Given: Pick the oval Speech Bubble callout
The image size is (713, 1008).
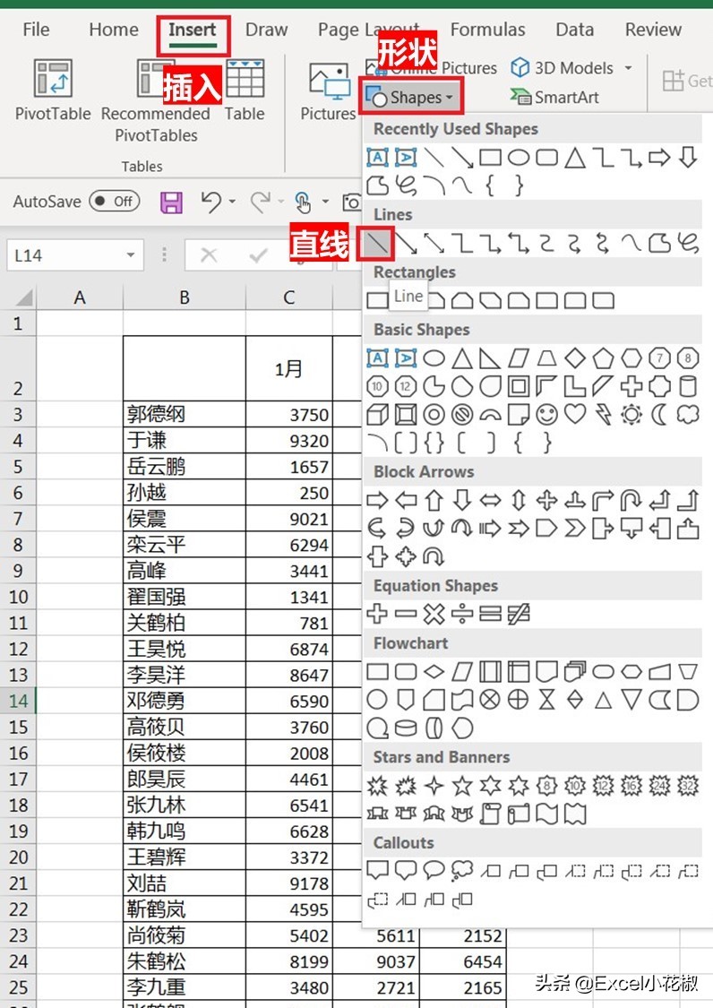Looking at the screenshot, I should 434,871.
